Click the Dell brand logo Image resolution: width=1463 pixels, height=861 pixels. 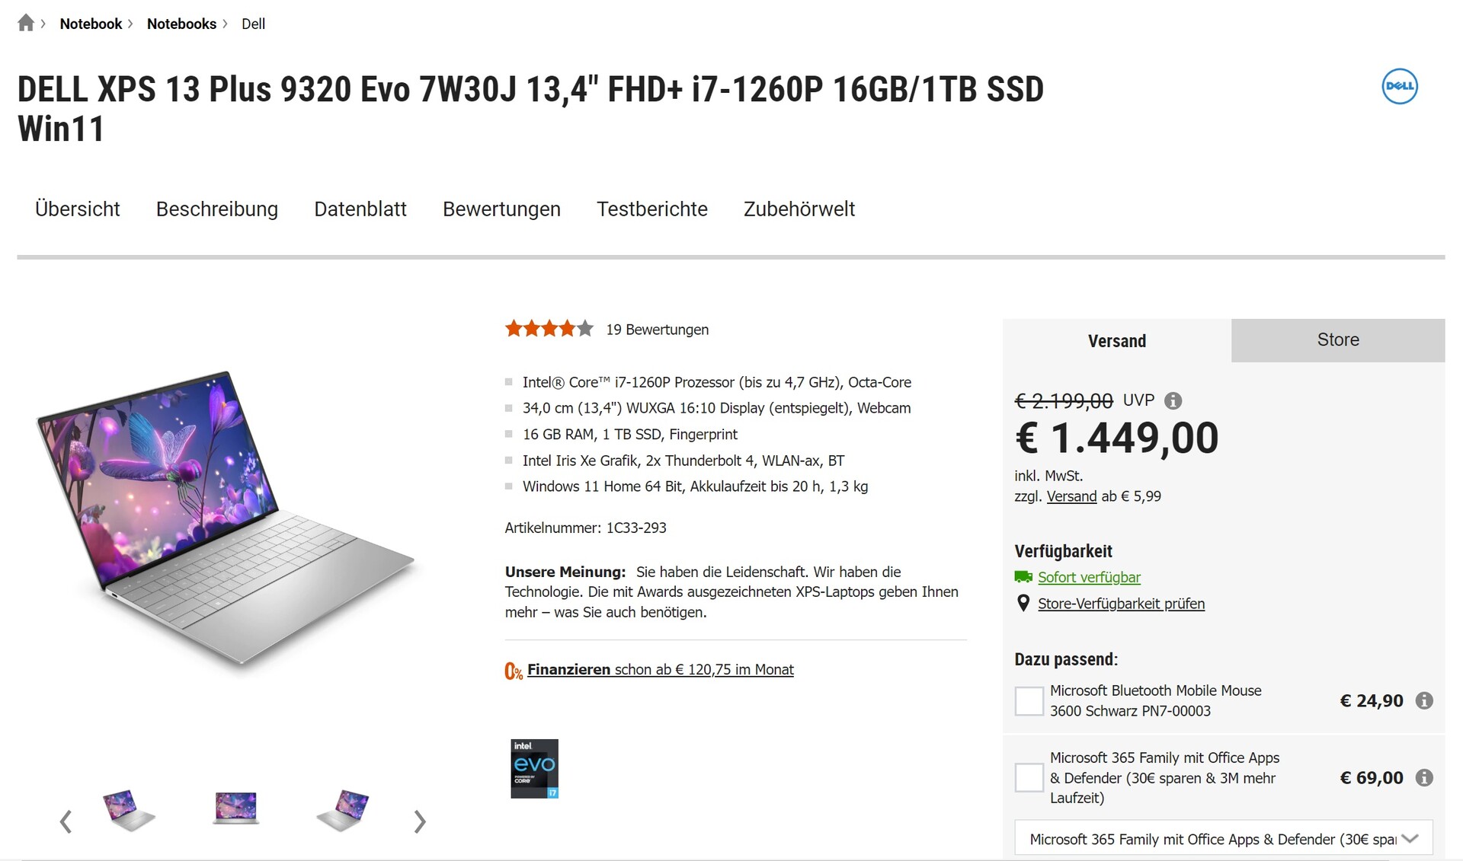(x=1400, y=87)
